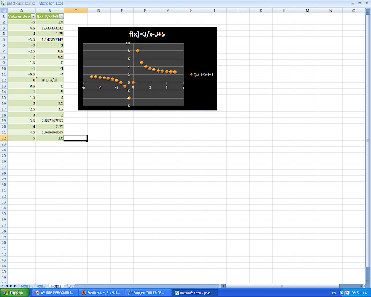Viewport: 371px width, 297px height.
Task: Click cell with x value -4.5
Action: click(21, 28)
